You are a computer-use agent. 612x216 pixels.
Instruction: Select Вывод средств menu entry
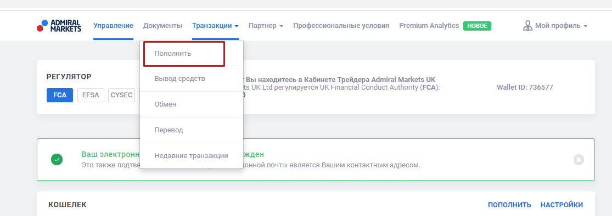pos(192,79)
